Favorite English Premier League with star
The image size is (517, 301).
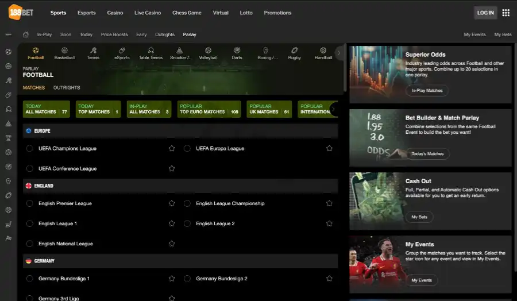click(x=172, y=203)
